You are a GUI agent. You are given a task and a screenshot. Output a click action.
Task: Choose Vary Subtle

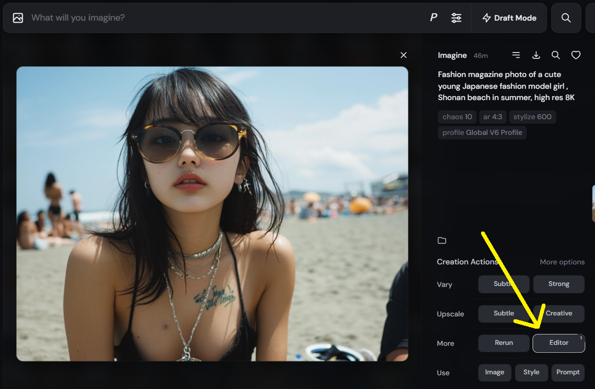[x=504, y=284]
